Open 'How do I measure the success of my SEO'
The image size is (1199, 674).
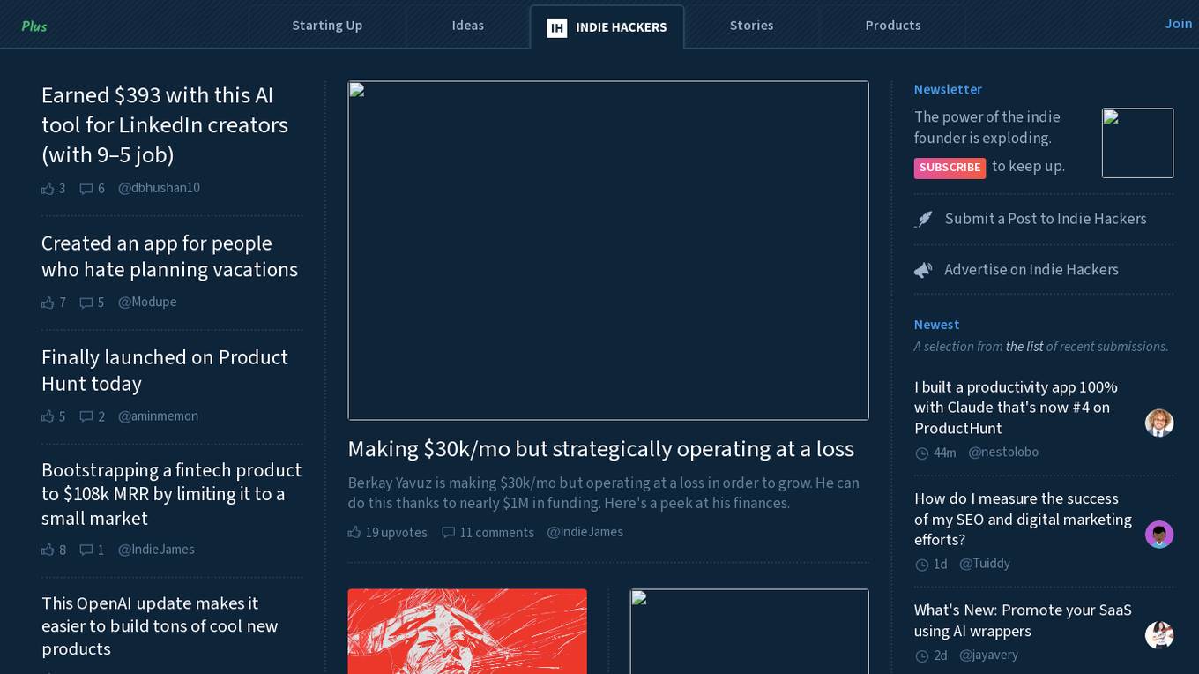tap(1023, 519)
